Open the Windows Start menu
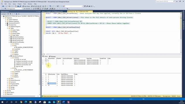 coord(2,102)
